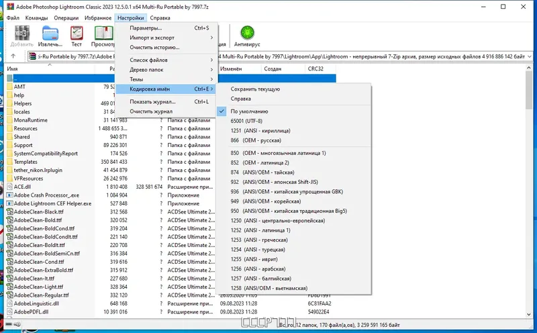The width and height of the screenshot is (537, 333).
Task: Open Кодировка имён submenu
Action: [x=166, y=89]
